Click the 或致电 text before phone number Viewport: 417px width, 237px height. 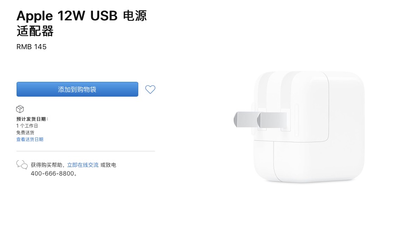108,165
